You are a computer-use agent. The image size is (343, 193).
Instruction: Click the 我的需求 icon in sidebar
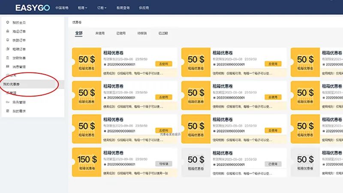(7, 111)
